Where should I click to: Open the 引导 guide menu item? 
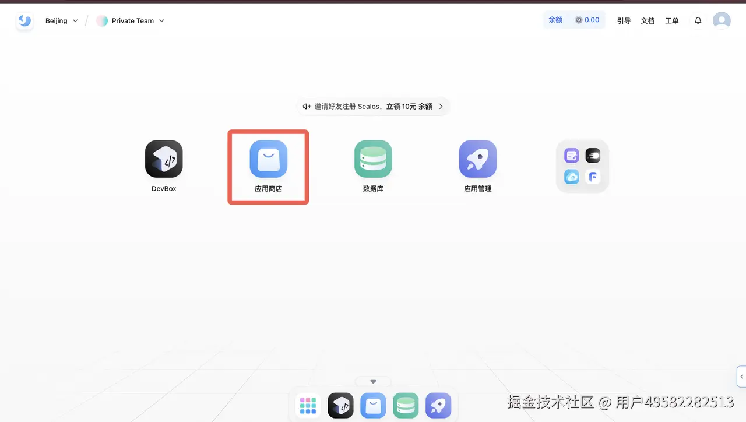pyautogui.click(x=624, y=20)
